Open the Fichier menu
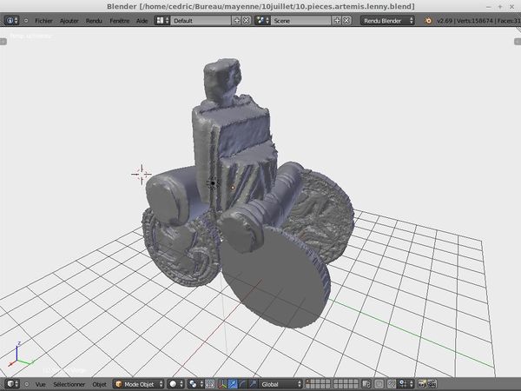 (43, 19)
